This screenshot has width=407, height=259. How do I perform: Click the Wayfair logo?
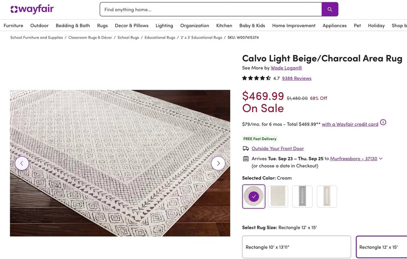click(x=32, y=9)
